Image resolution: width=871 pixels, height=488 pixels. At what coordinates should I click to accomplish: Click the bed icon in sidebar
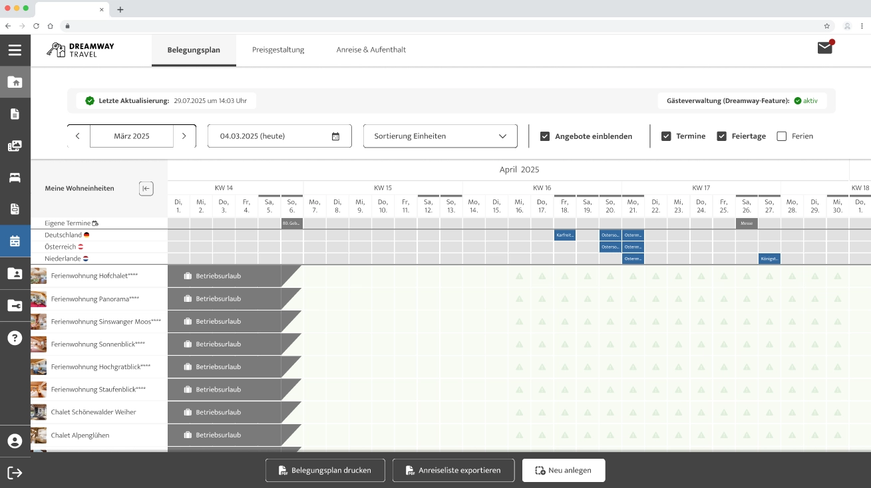(15, 178)
